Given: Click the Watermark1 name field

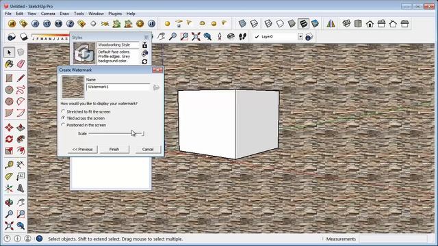Looking at the screenshot, I should [x=118, y=87].
